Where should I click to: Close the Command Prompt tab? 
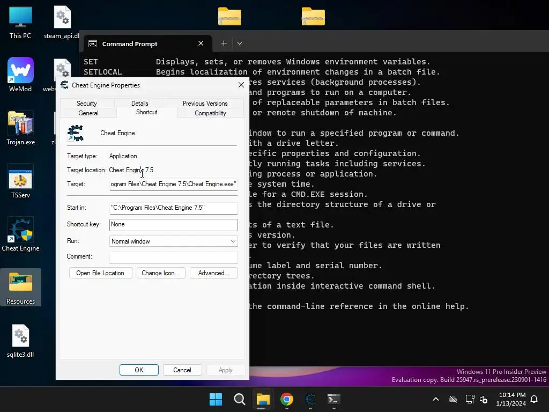coord(201,43)
